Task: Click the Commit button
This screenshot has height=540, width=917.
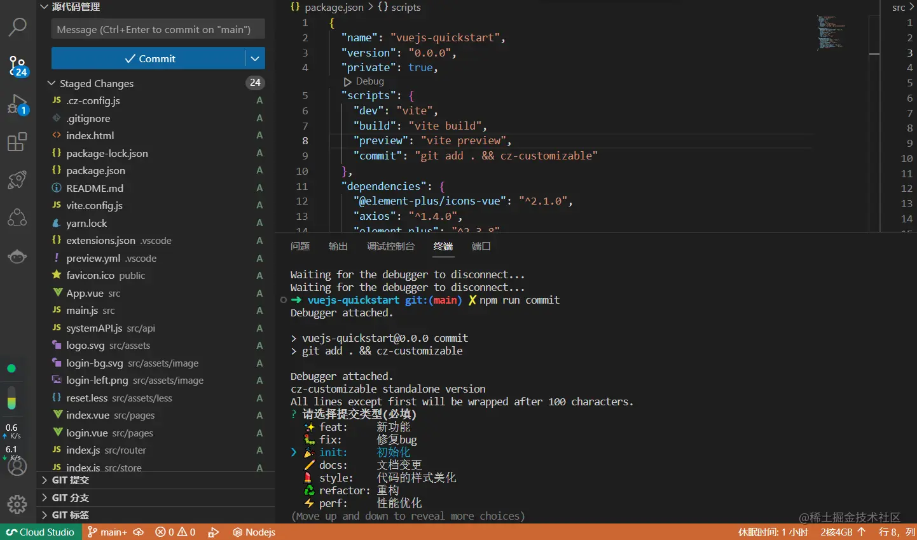Action: [x=148, y=58]
